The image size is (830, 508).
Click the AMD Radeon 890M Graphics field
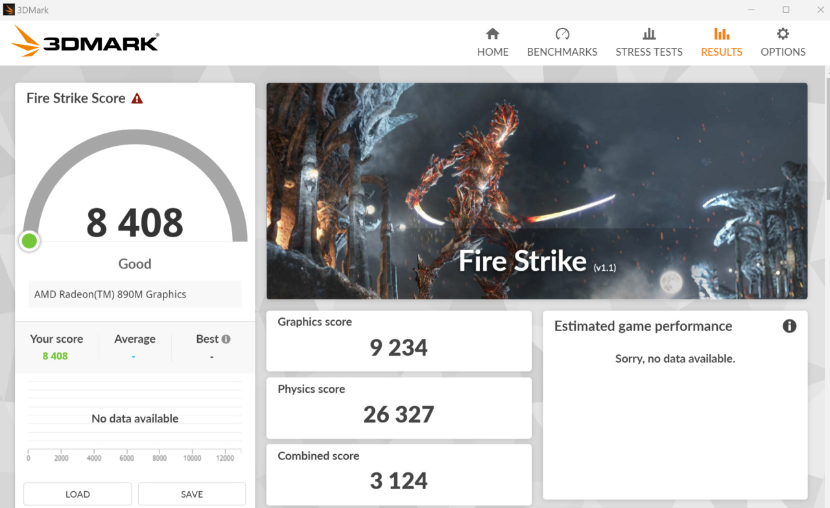point(135,294)
